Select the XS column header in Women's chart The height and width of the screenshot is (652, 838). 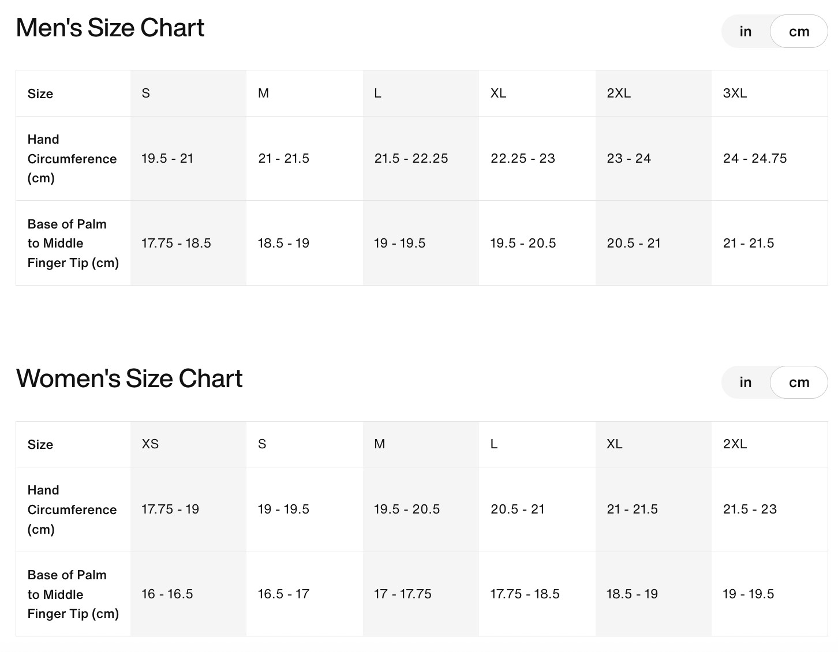click(150, 444)
